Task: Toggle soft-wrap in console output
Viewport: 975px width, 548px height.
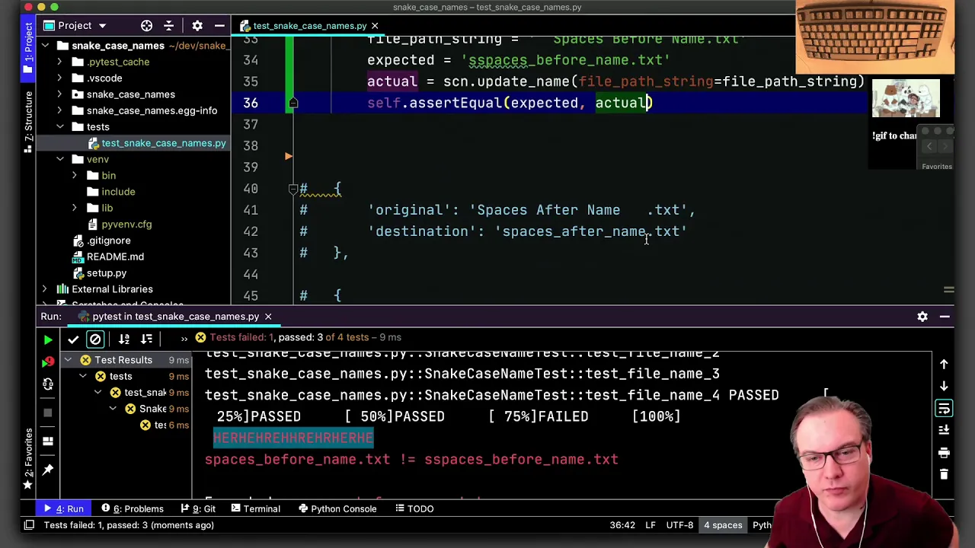Action: (944, 409)
